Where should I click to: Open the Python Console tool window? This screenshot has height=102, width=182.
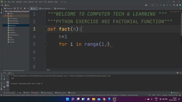[61, 93]
